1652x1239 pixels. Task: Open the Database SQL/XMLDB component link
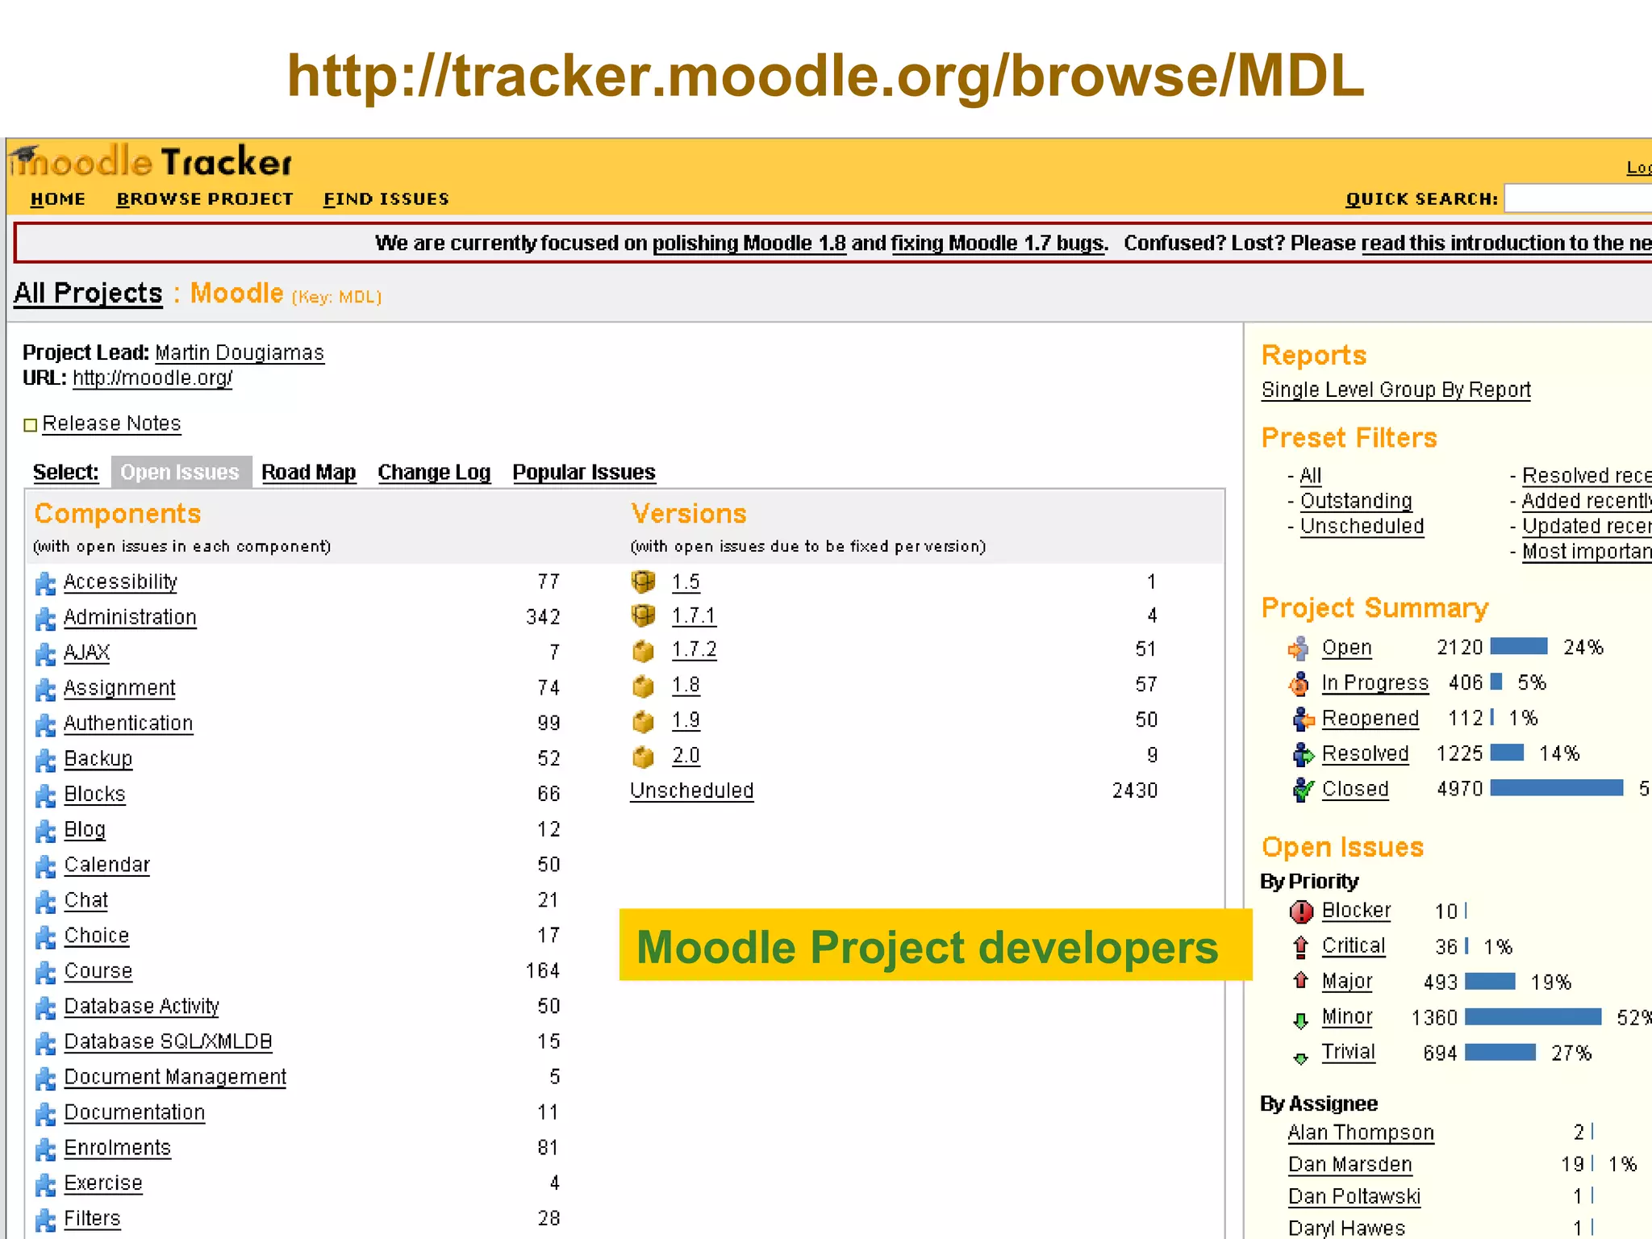168,1042
